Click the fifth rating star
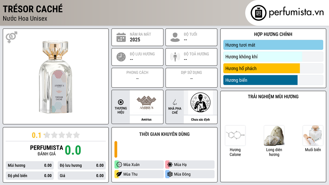 pos(76,135)
